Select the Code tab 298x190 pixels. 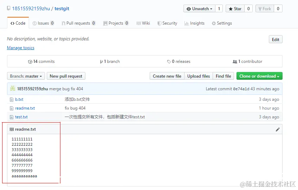tap(18, 23)
